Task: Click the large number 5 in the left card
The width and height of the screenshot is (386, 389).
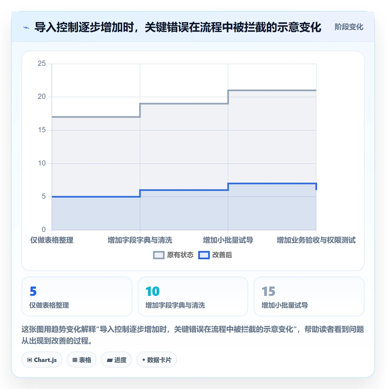Action: coord(33,291)
